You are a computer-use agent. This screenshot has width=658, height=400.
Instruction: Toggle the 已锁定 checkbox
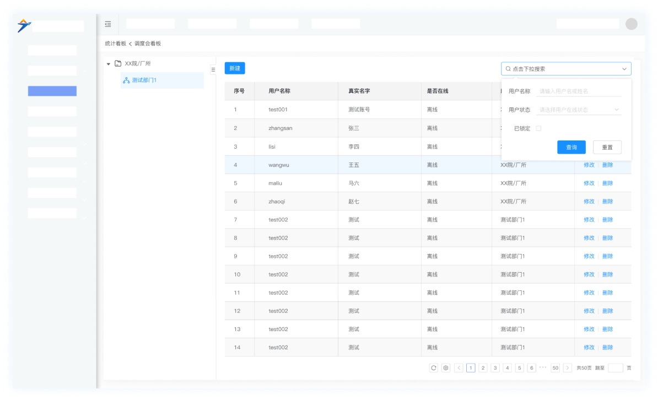coord(538,128)
